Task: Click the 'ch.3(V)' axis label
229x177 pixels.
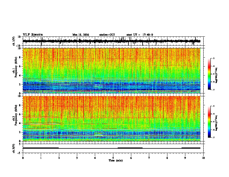Action: tap(14, 148)
